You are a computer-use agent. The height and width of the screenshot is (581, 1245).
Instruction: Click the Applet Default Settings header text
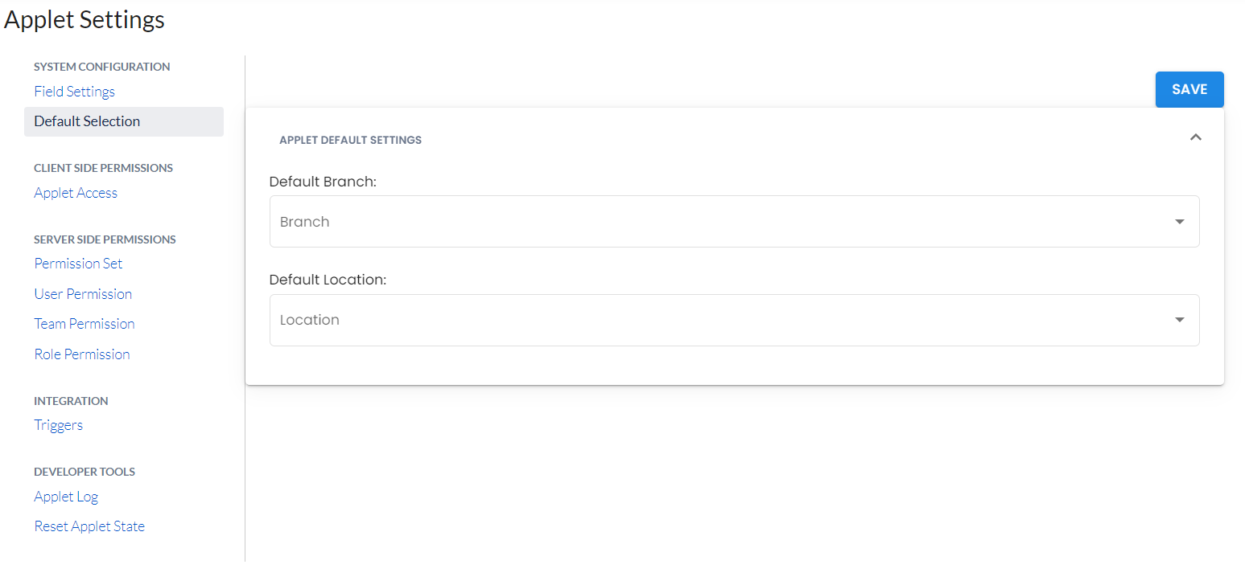(x=350, y=140)
